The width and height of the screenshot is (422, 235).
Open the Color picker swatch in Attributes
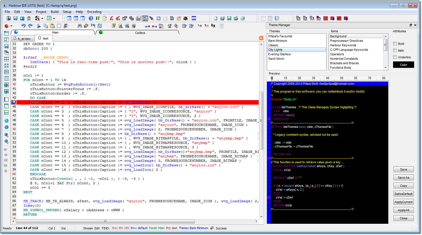[403, 64]
